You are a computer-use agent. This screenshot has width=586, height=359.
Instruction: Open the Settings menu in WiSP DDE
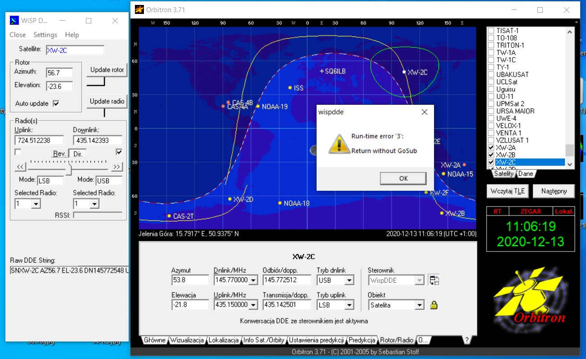coord(45,35)
